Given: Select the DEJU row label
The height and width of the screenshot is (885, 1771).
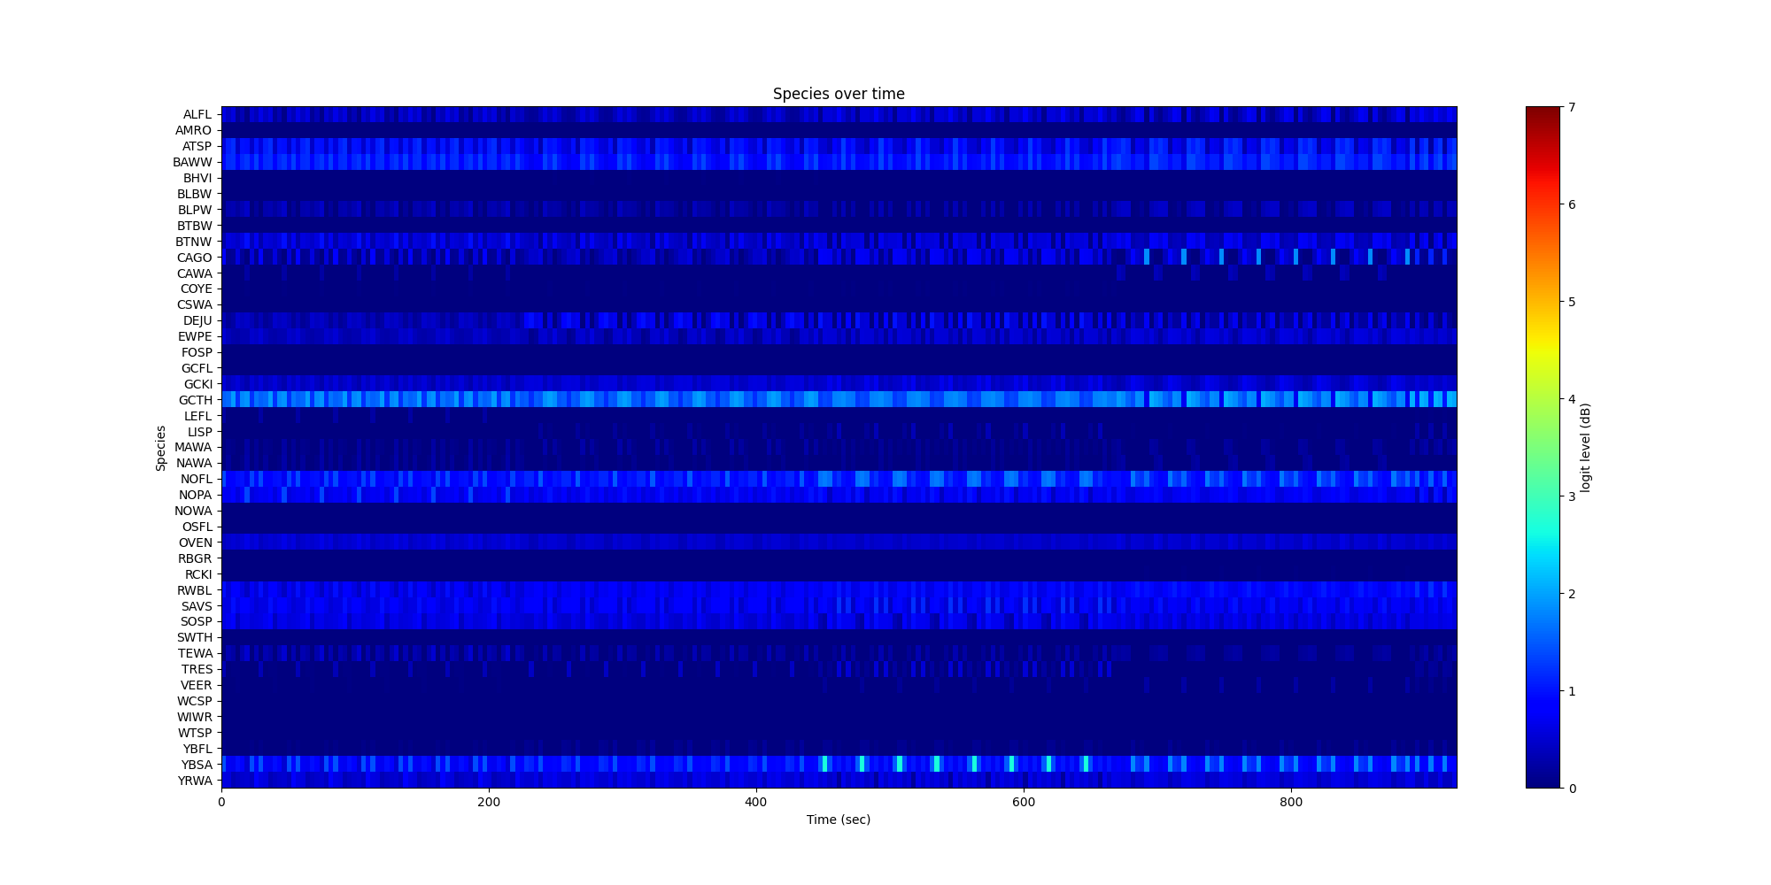Looking at the screenshot, I should click(x=197, y=320).
